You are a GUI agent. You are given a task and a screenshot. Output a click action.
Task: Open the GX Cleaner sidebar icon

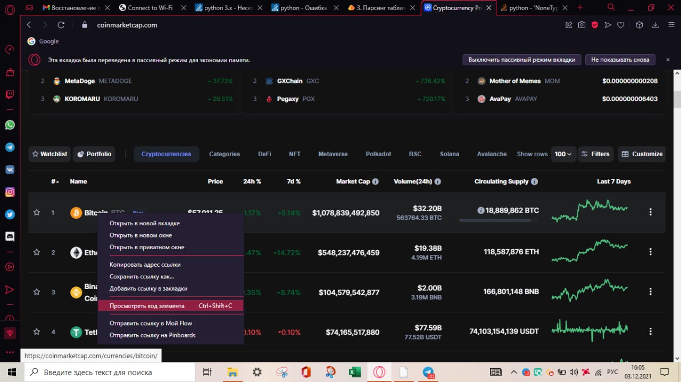click(x=10, y=72)
